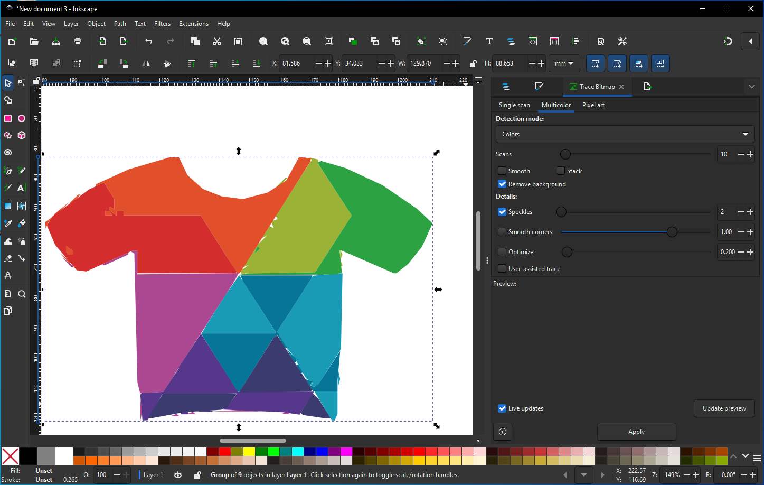Click the Spiral tool icon
This screenshot has height=485, width=764.
8,153
